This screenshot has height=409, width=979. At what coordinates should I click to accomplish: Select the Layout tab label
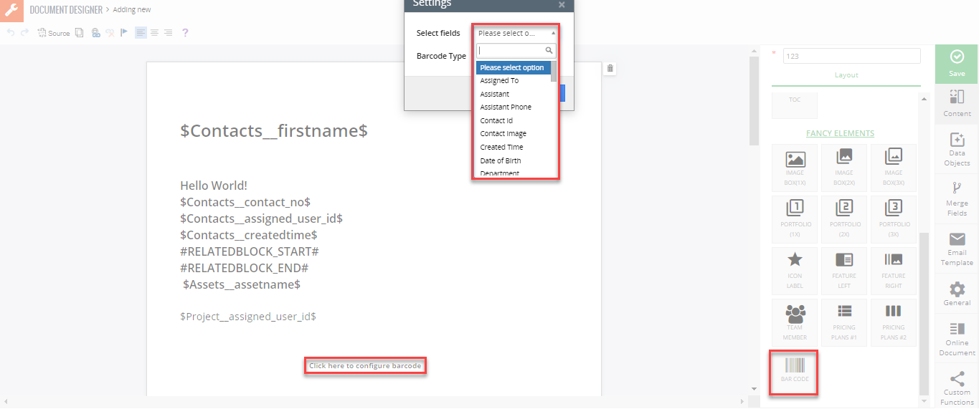pyautogui.click(x=846, y=75)
